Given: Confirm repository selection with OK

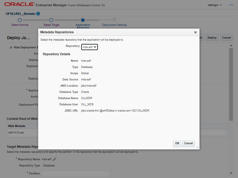Looking at the screenshot, I should [x=177, y=143].
